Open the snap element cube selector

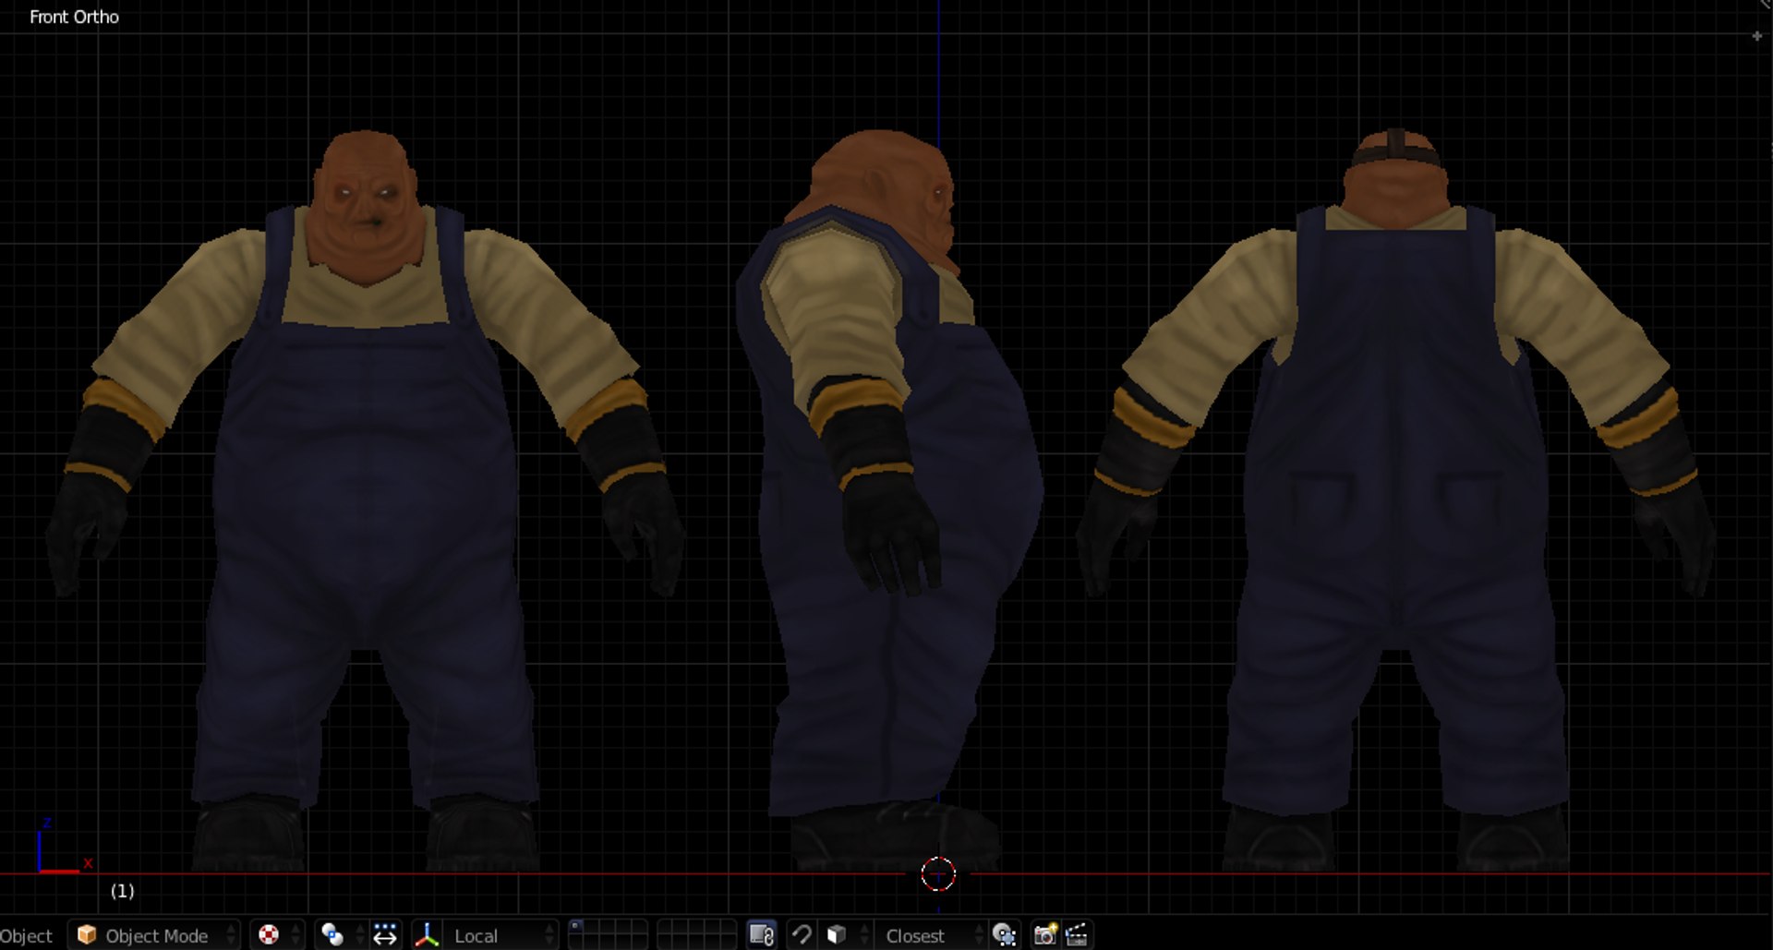coord(845,935)
